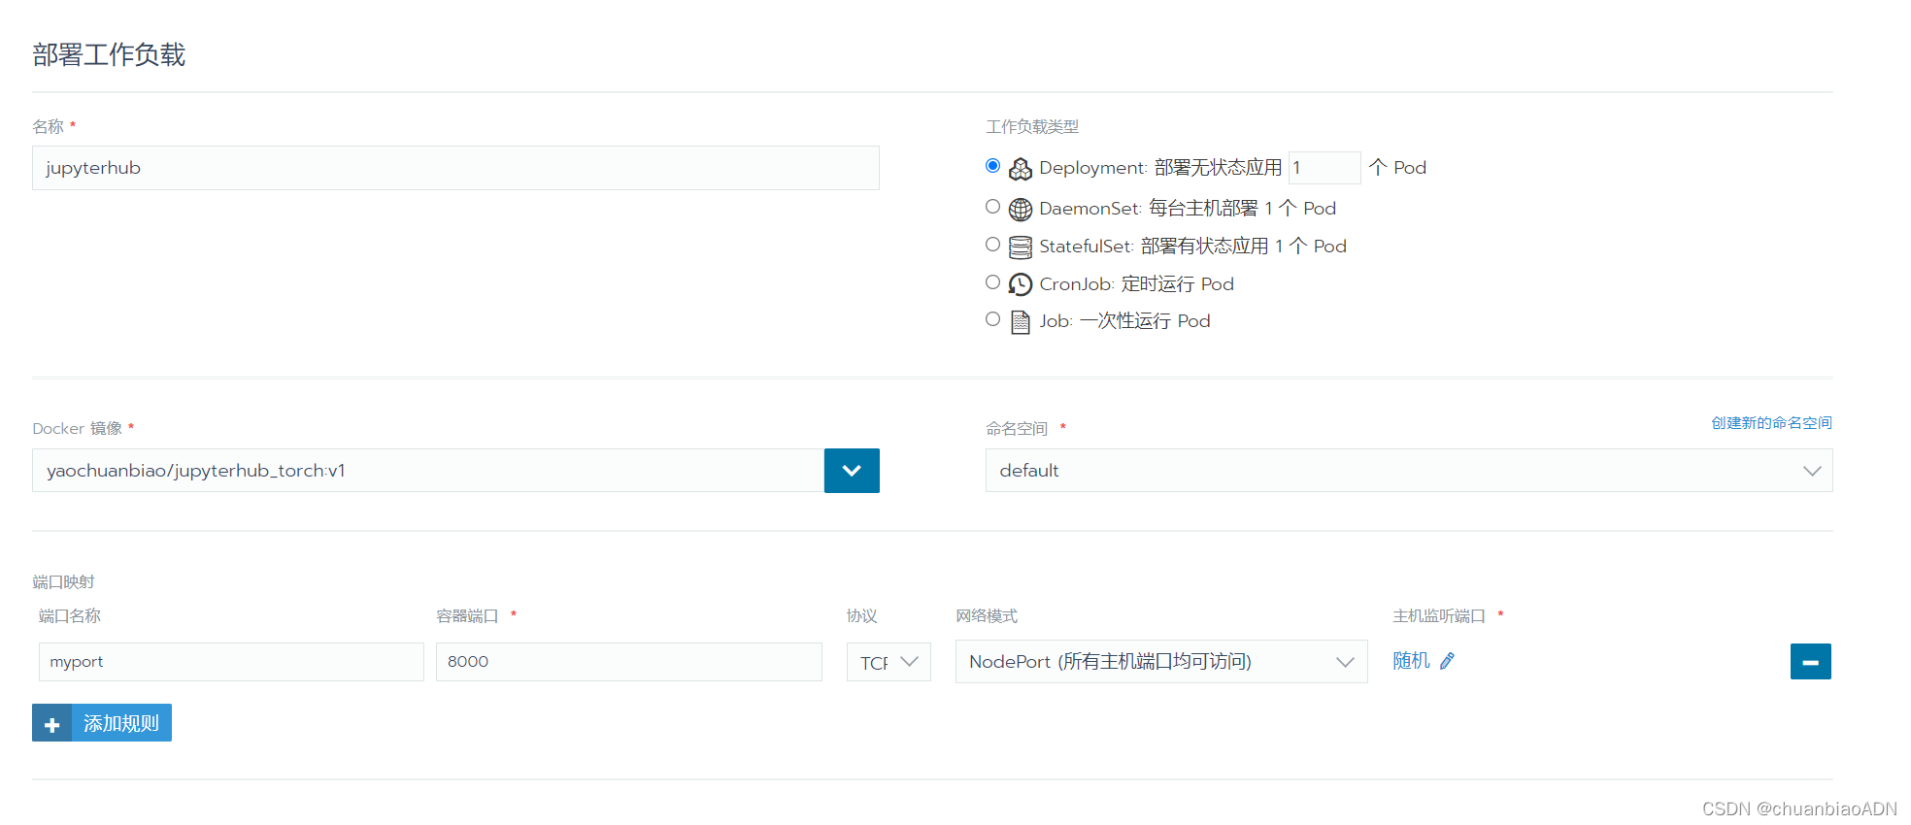Viewport: 1911px width, 825px height.
Task: Click the Job document icon
Action: 1020,322
